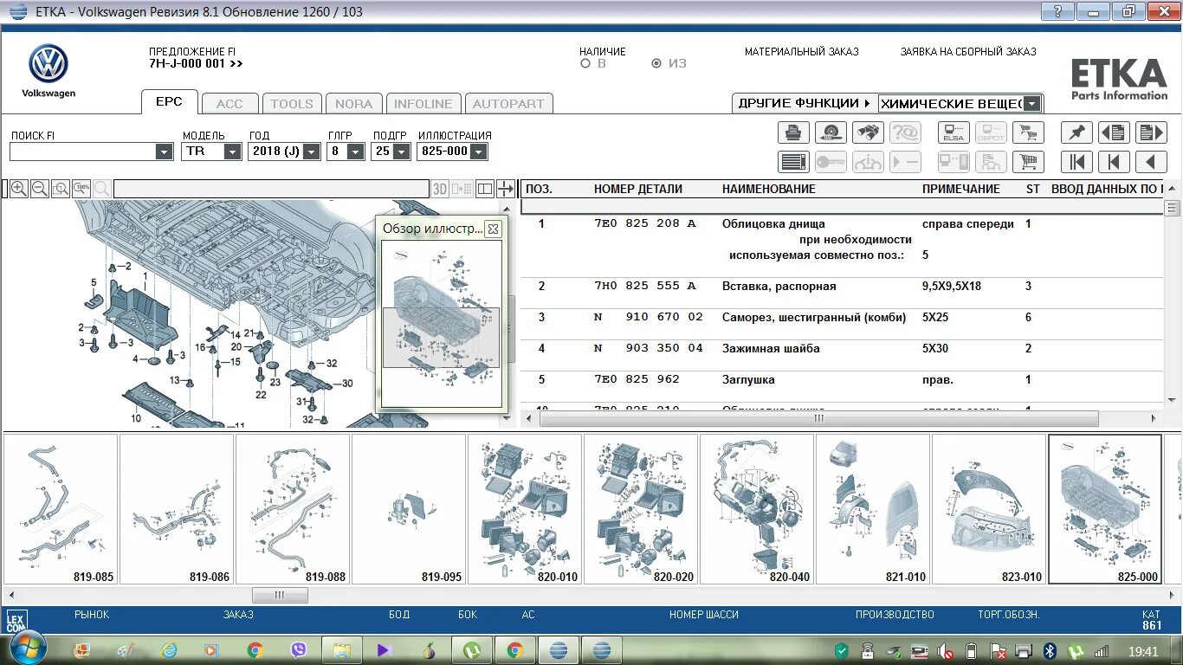Expand ДРУГИЕ ФУНКЦИИ menu
Image resolution: width=1183 pixels, height=665 pixels.
coord(804,103)
